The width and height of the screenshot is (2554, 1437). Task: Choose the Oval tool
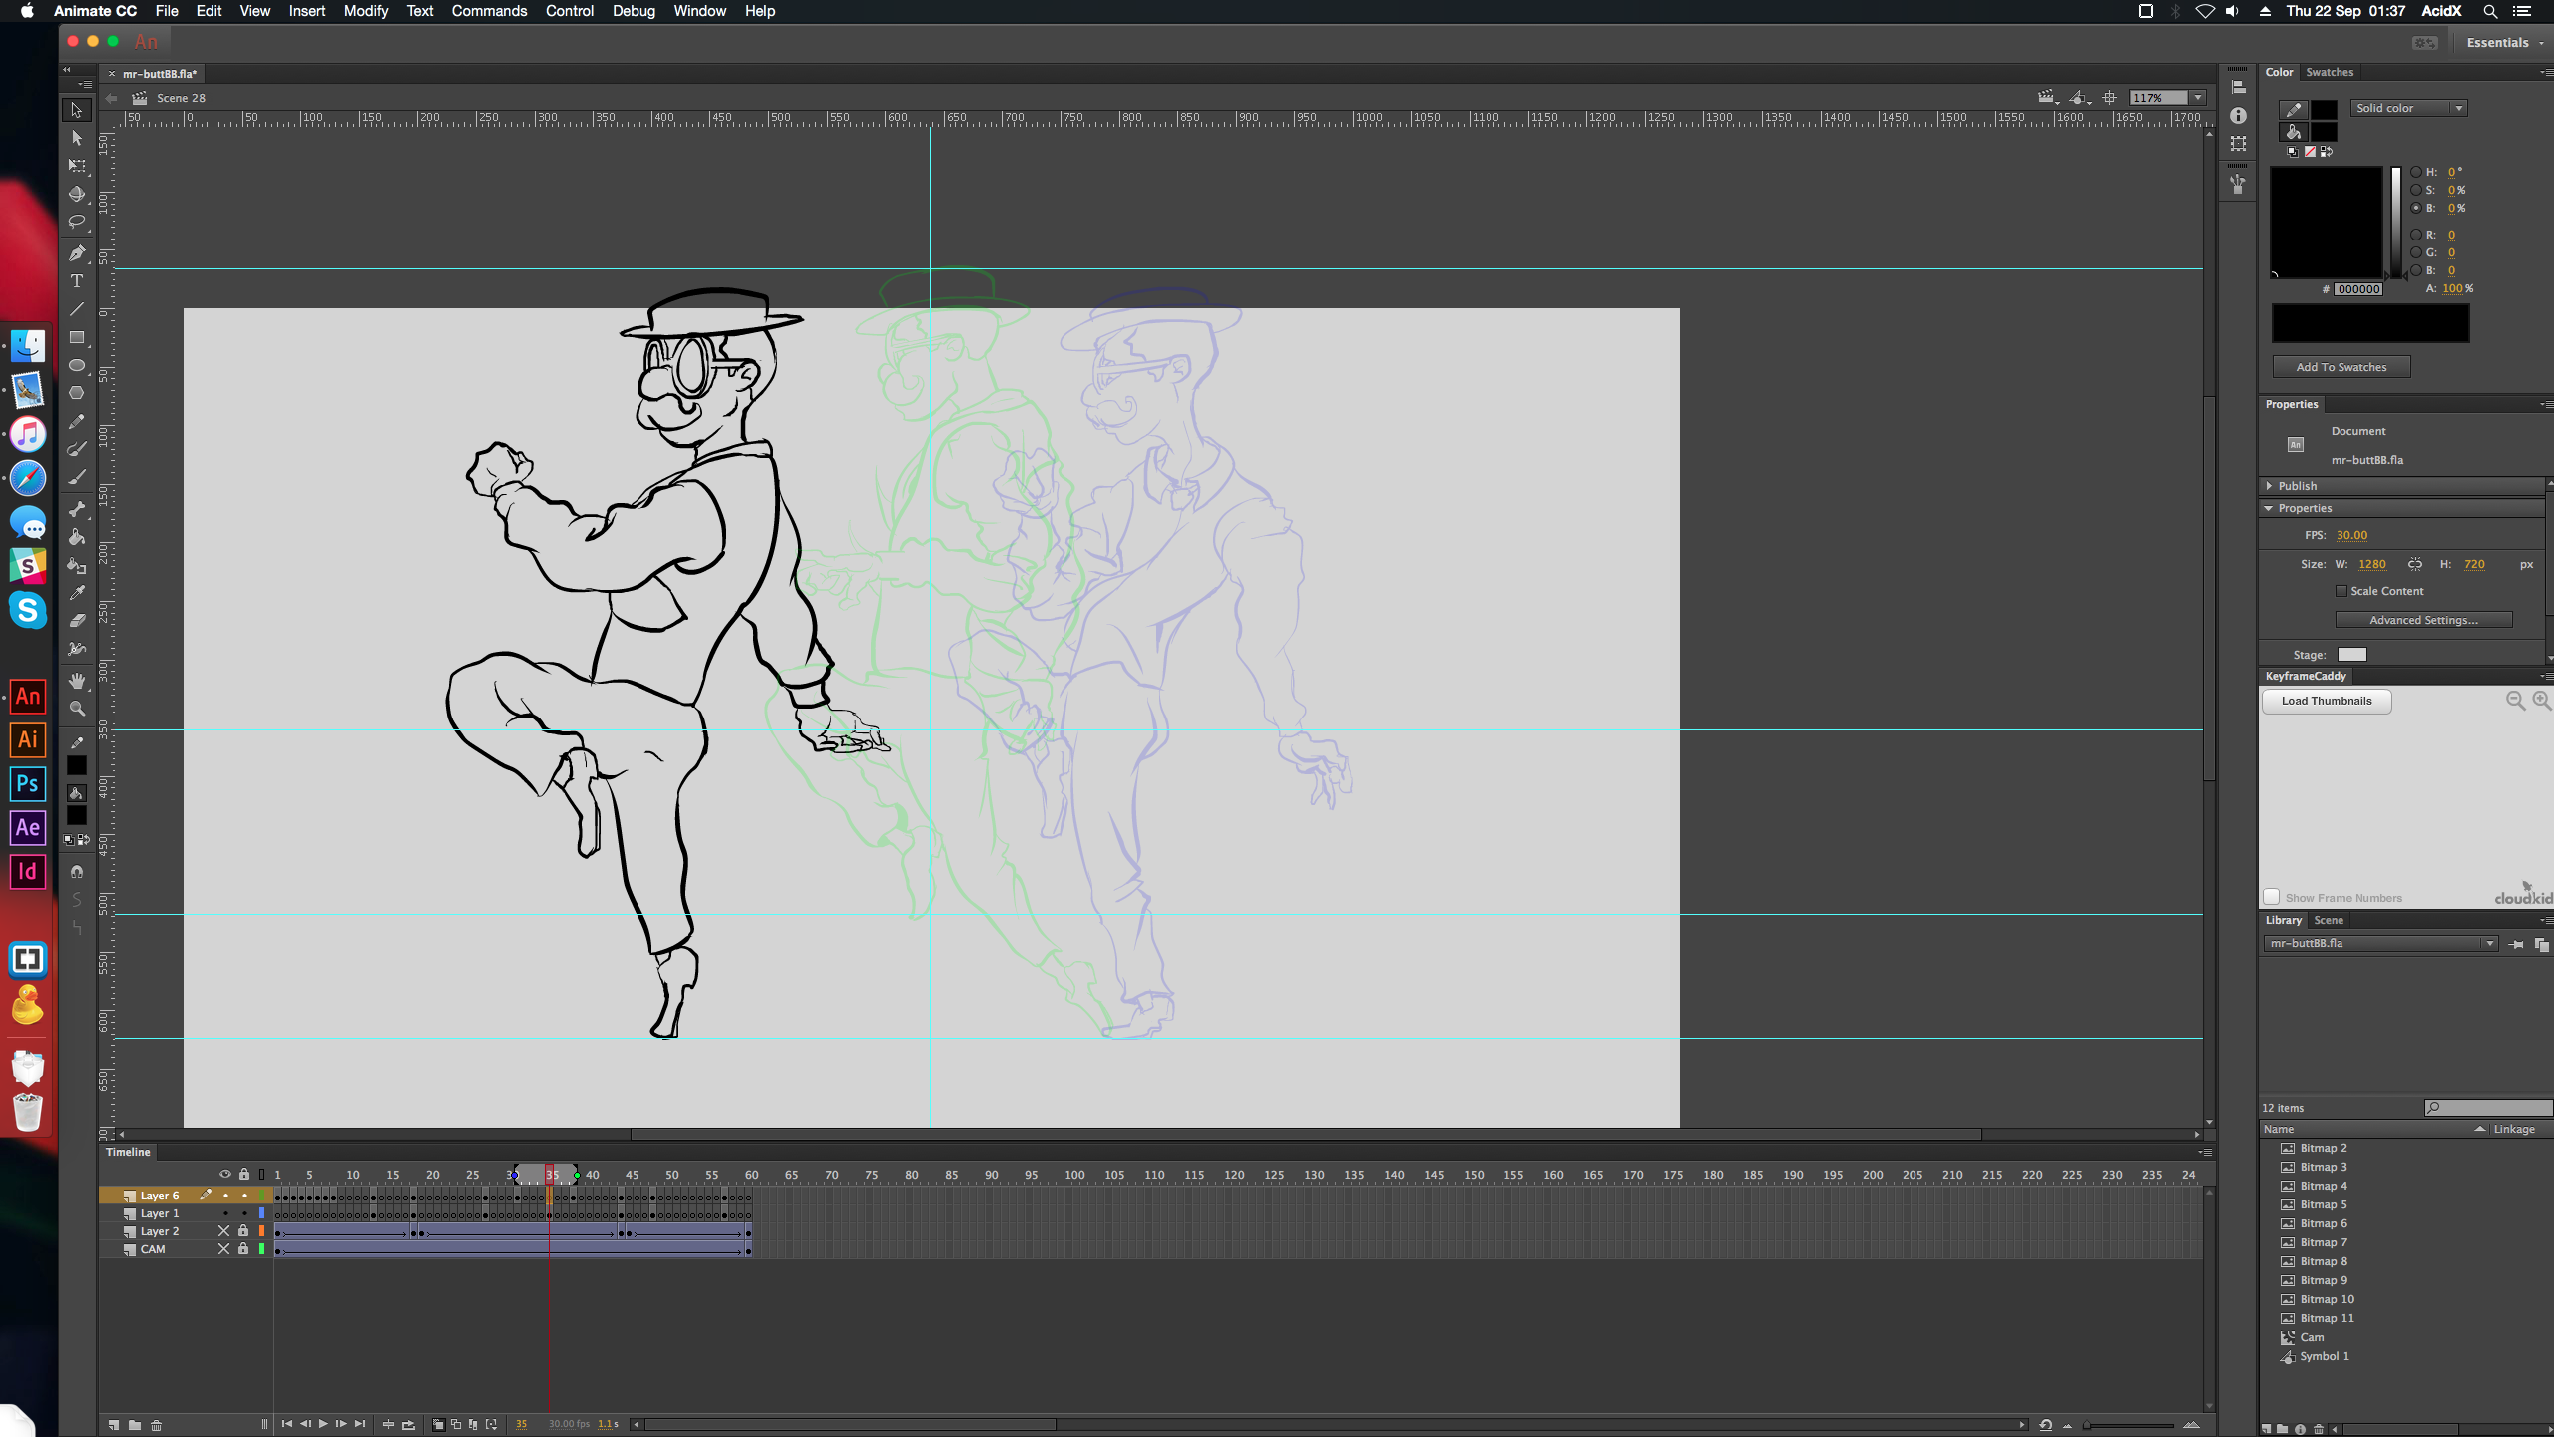[77, 365]
